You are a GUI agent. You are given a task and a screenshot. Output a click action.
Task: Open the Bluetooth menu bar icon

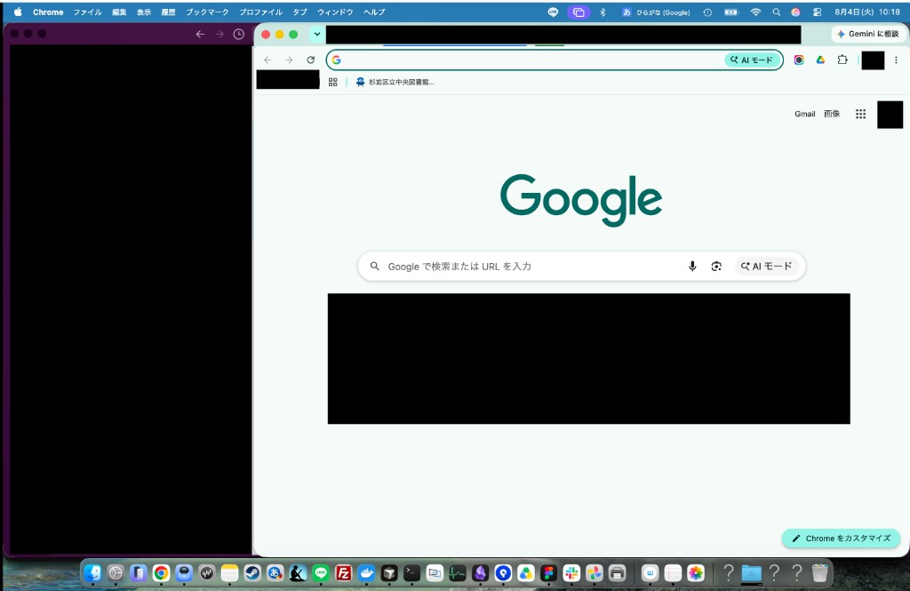pos(603,12)
